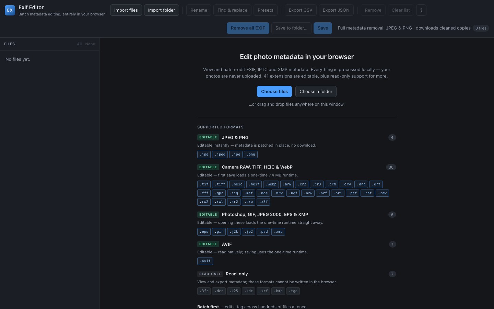This screenshot has width=494, height=309.
Task: Click Clear list
Action: coord(401,10)
